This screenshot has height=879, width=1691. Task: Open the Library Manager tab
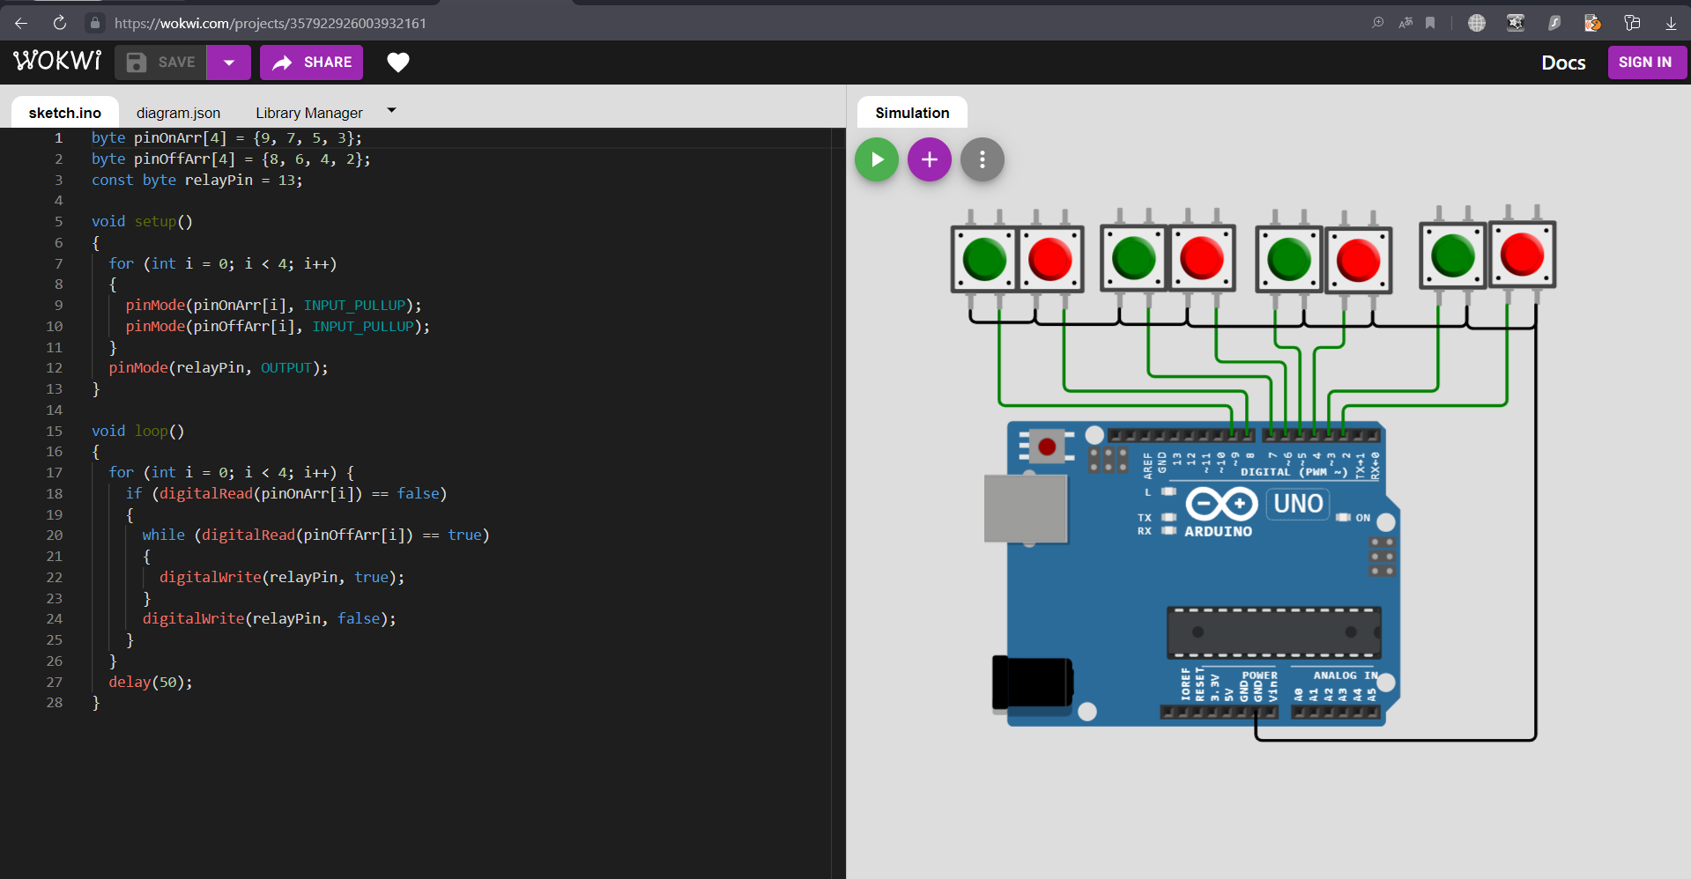309,113
